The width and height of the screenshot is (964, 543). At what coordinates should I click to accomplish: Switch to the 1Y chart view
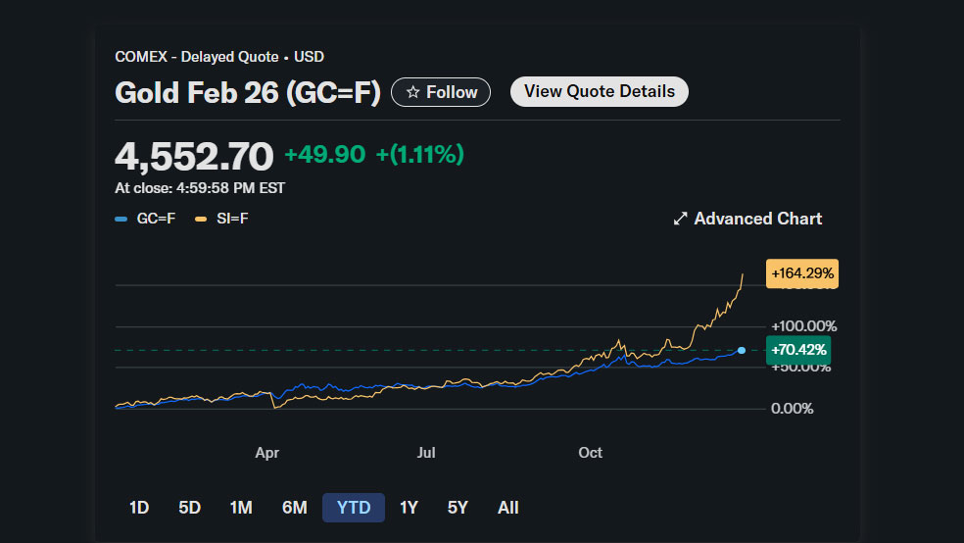[409, 508]
